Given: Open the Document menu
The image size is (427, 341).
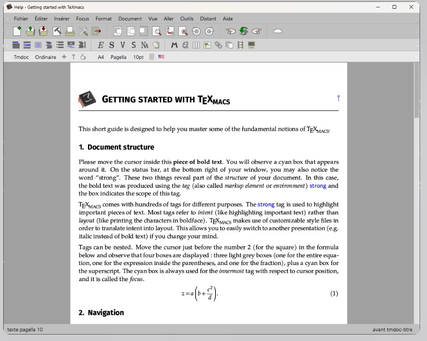Looking at the screenshot, I should [130, 18].
